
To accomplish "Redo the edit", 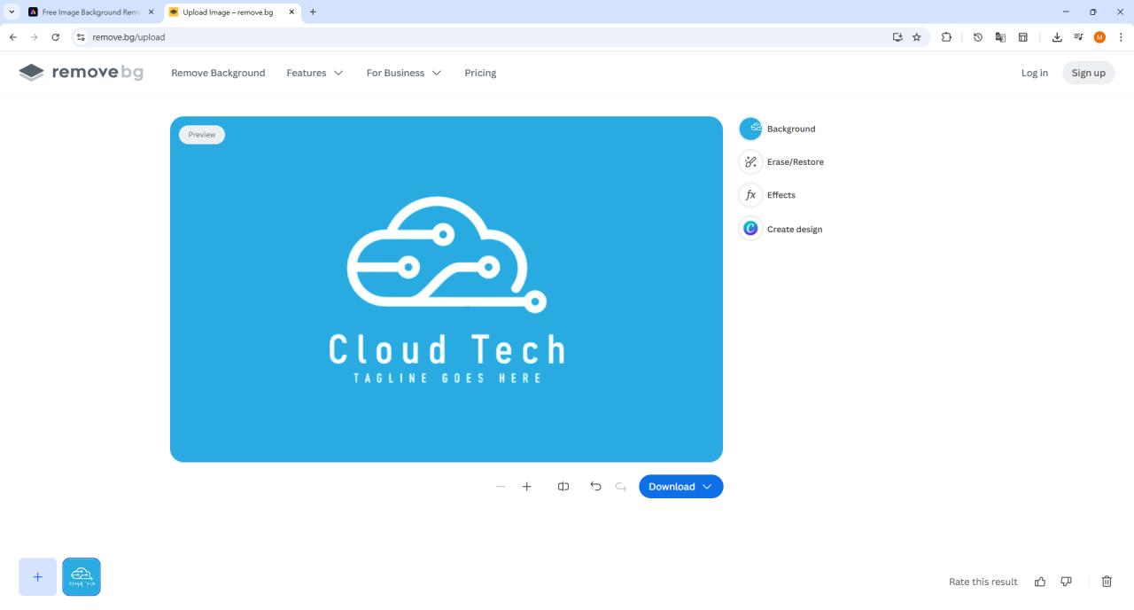I will tap(620, 486).
